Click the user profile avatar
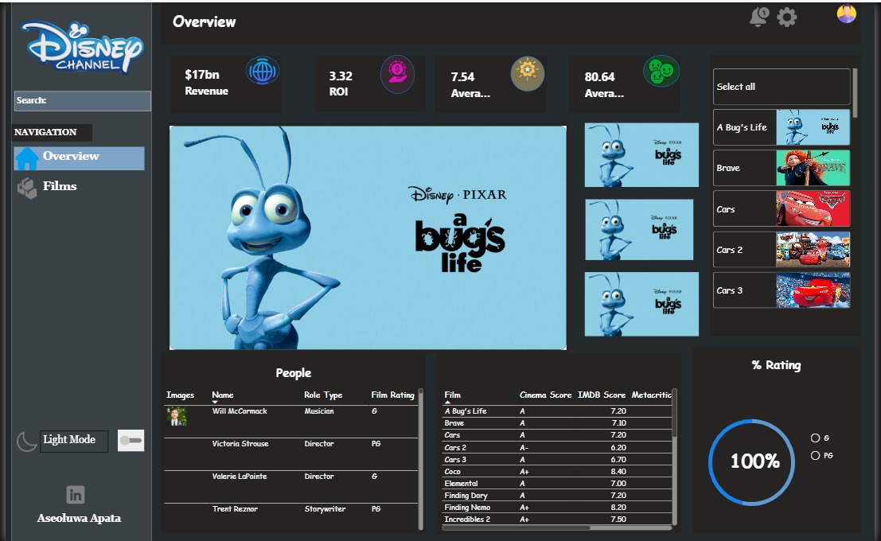The width and height of the screenshot is (881, 541). tap(846, 14)
